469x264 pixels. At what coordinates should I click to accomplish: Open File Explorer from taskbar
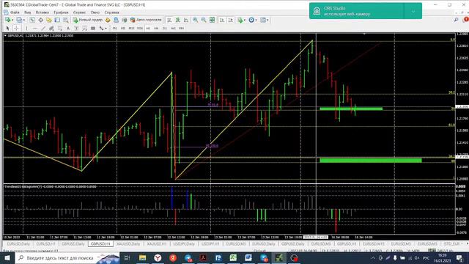pos(142,257)
